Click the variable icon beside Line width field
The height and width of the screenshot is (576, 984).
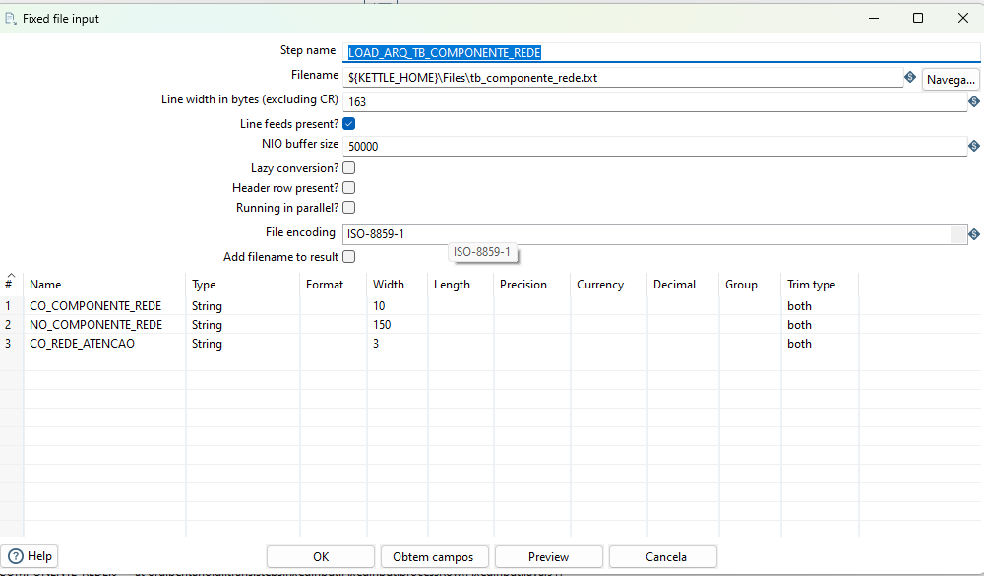click(974, 101)
